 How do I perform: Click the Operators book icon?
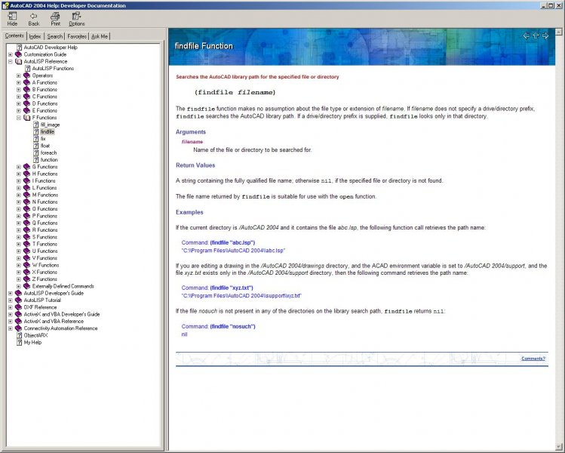click(26, 75)
